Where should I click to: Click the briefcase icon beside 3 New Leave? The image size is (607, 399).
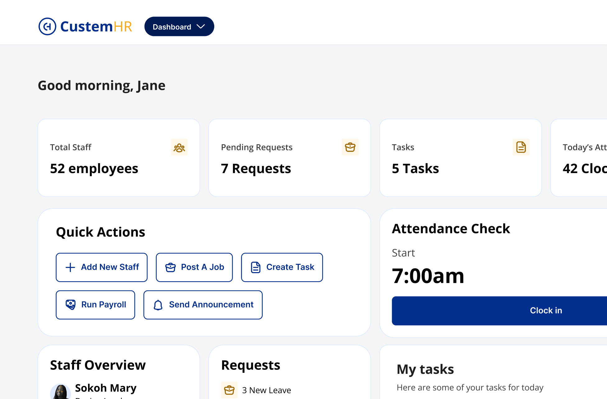(229, 390)
